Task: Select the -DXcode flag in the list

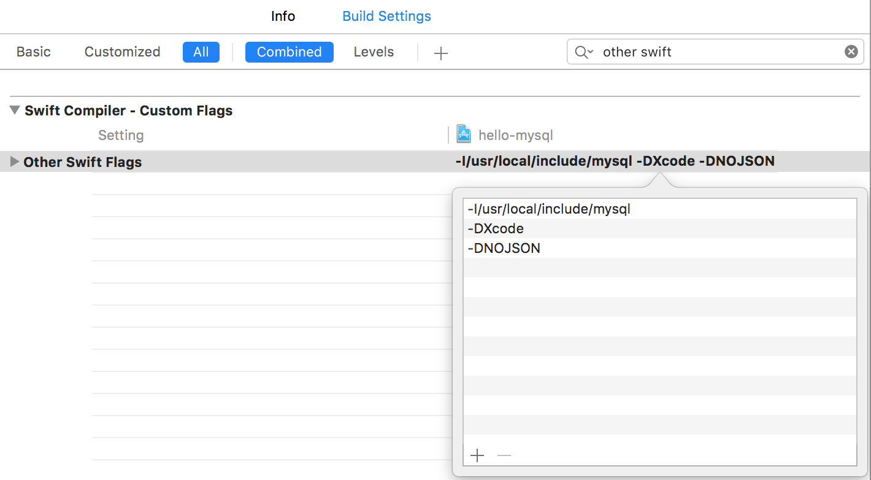Action: point(496,228)
